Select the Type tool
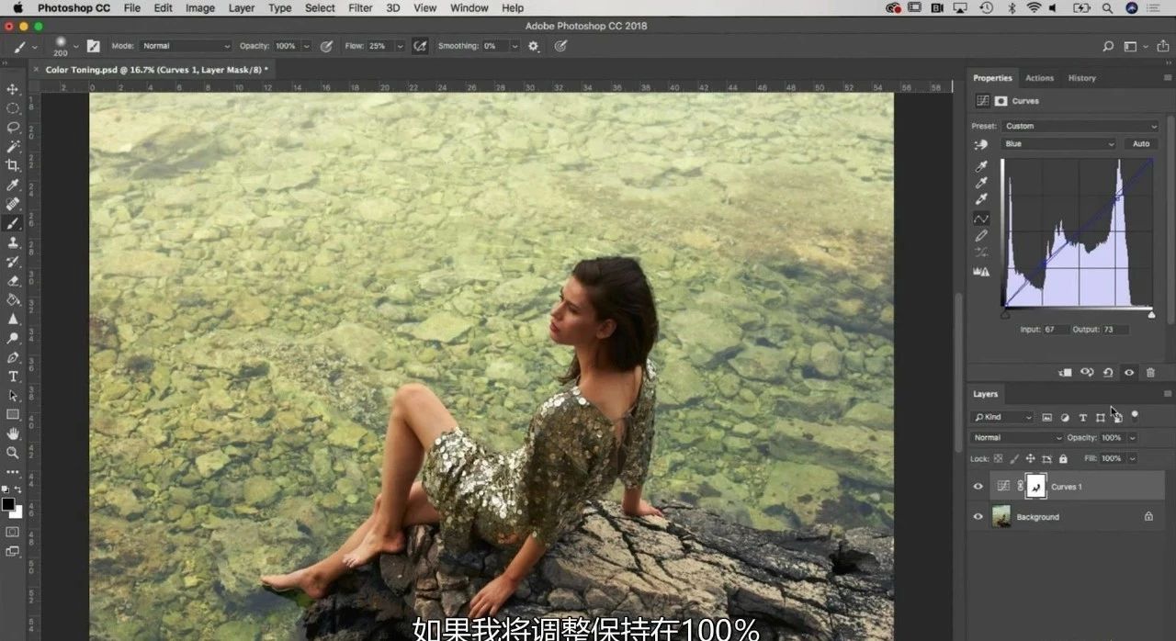 (x=13, y=377)
